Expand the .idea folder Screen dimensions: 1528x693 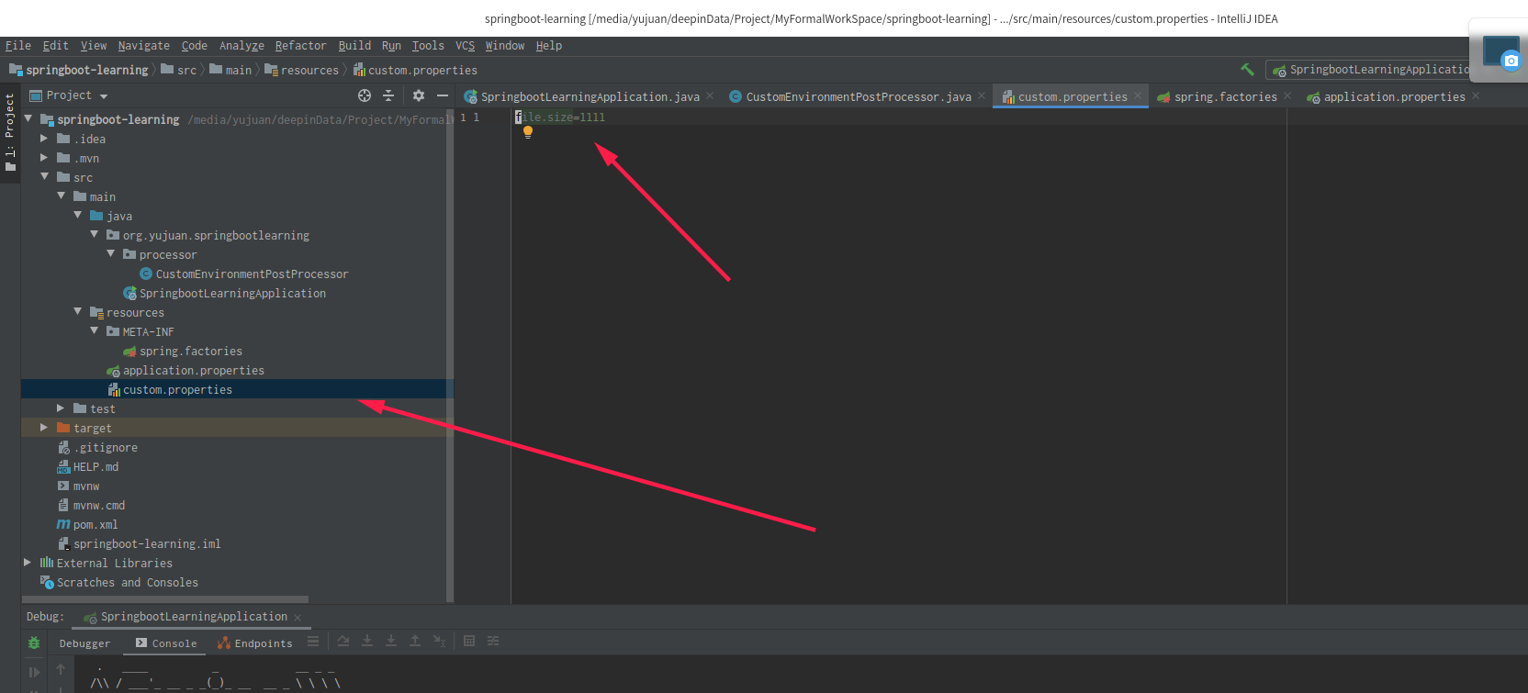click(x=43, y=139)
